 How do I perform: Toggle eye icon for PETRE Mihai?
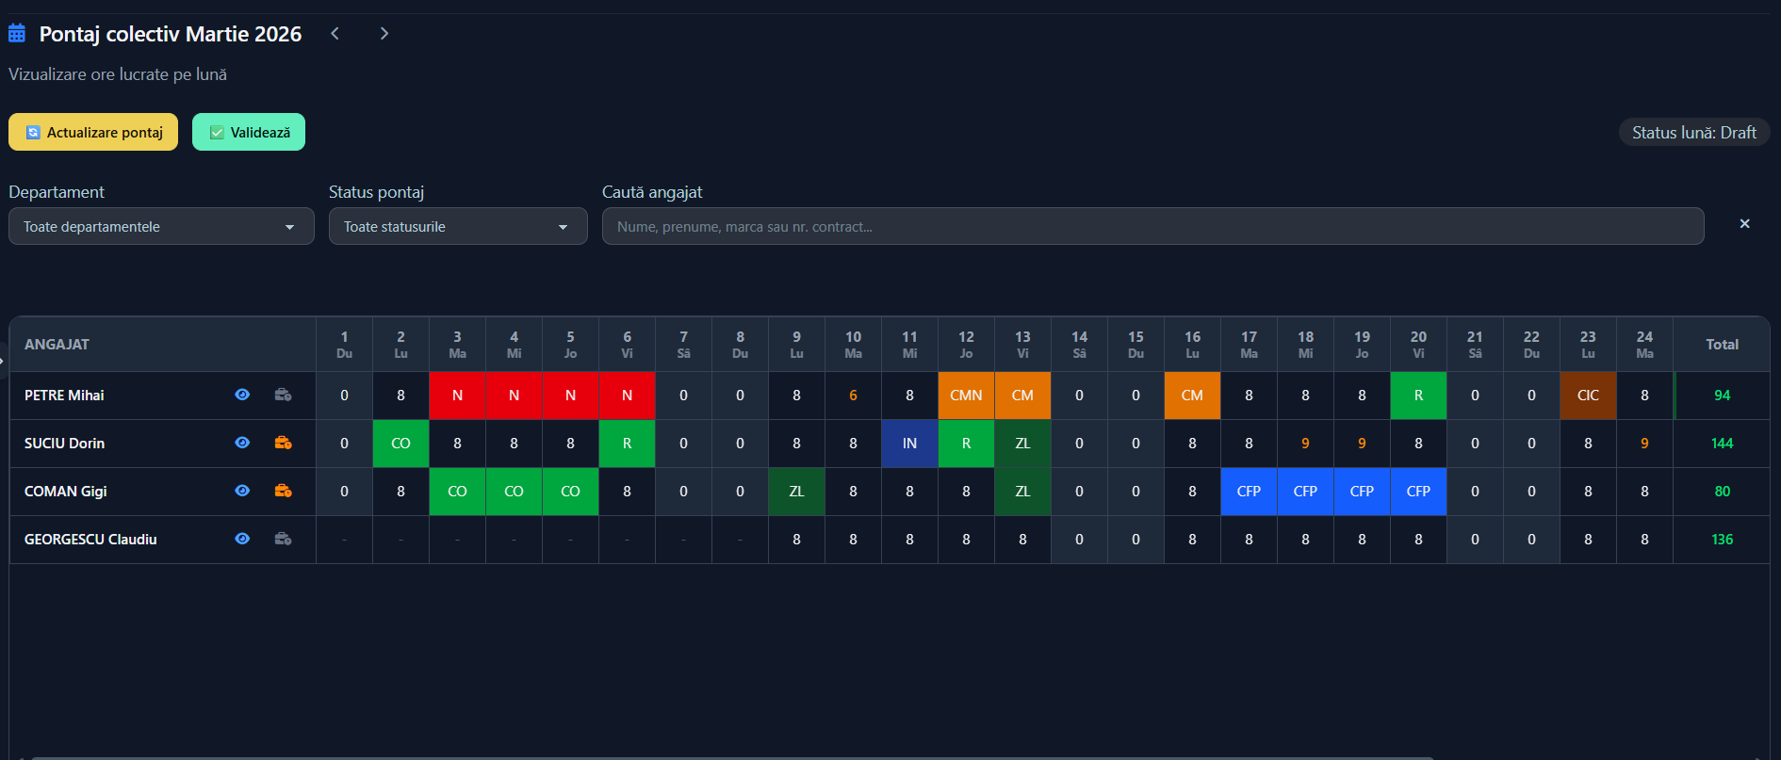[242, 396]
